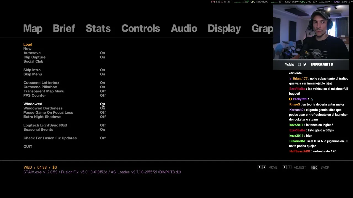
Task: Click the up arrow key icon
Action: point(260,167)
